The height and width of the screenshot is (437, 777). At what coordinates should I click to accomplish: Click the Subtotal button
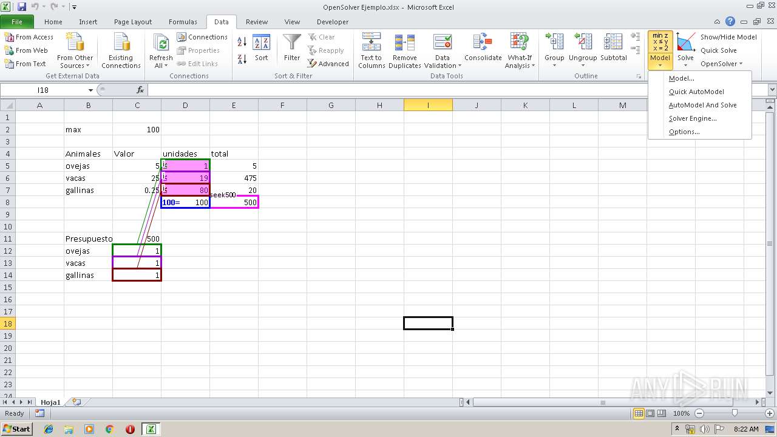tap(614, 49)
